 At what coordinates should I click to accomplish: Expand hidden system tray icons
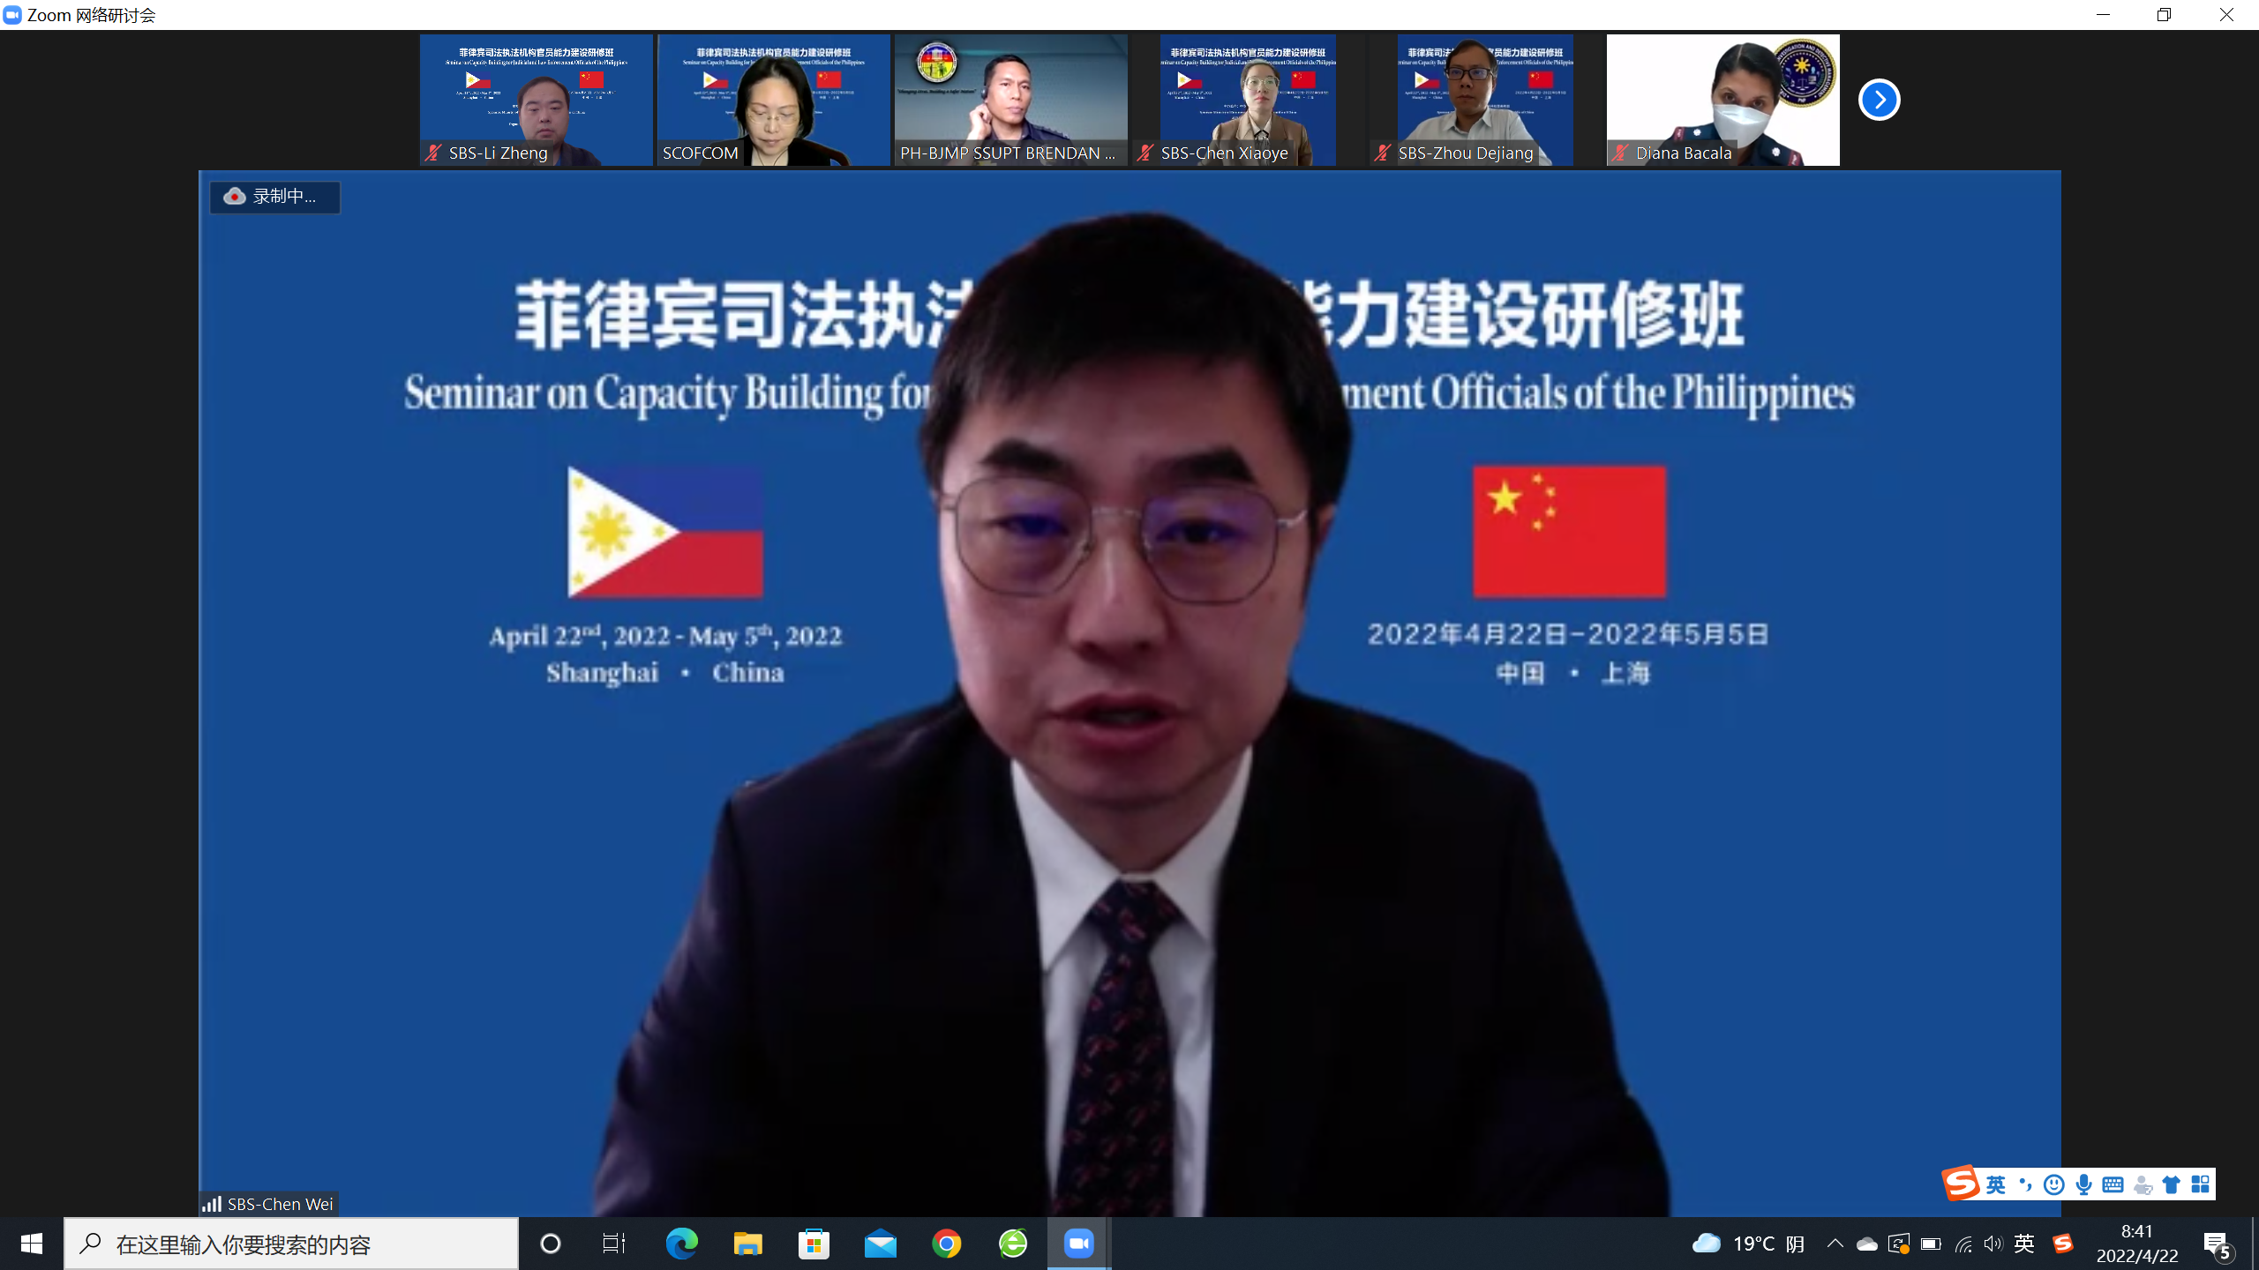[x=1836, y=1244]
